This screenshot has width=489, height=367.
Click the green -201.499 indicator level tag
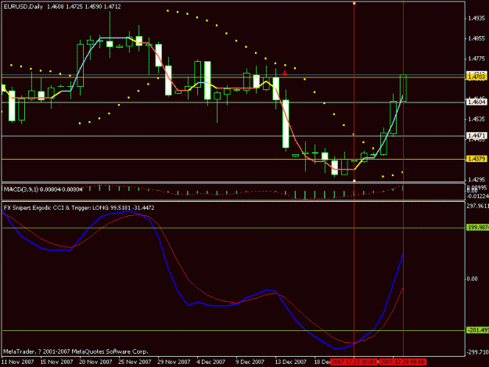tap(477, 330)
